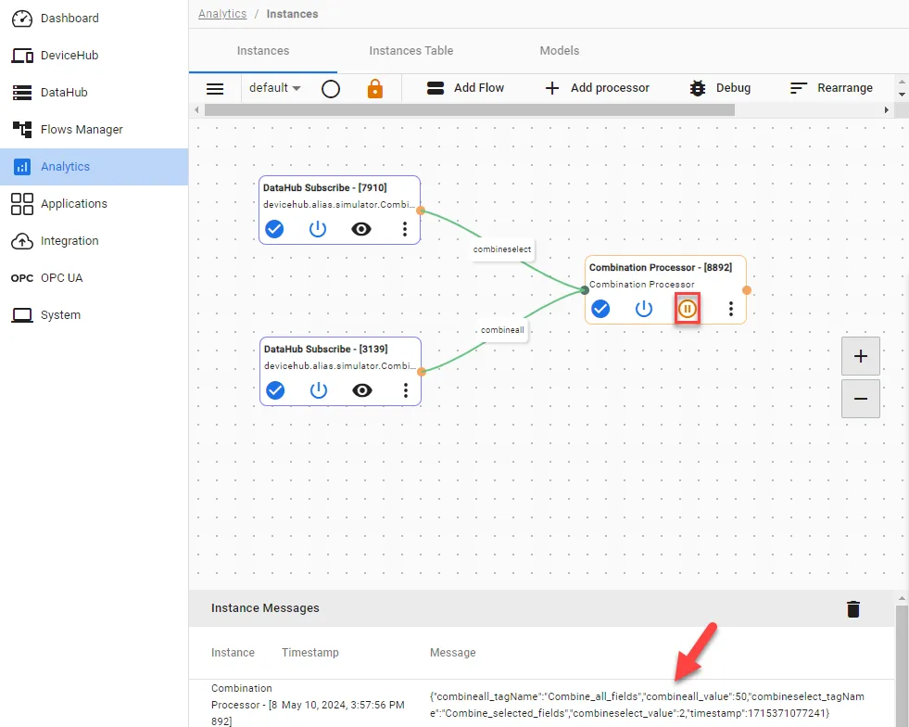Open more options of DataHub Subscribe 3139
This screenshot has width=909, height=727.
(x=406, y=390)
